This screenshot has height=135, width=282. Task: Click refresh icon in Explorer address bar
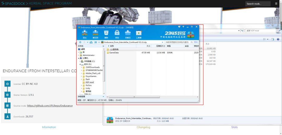click(242, 31)
